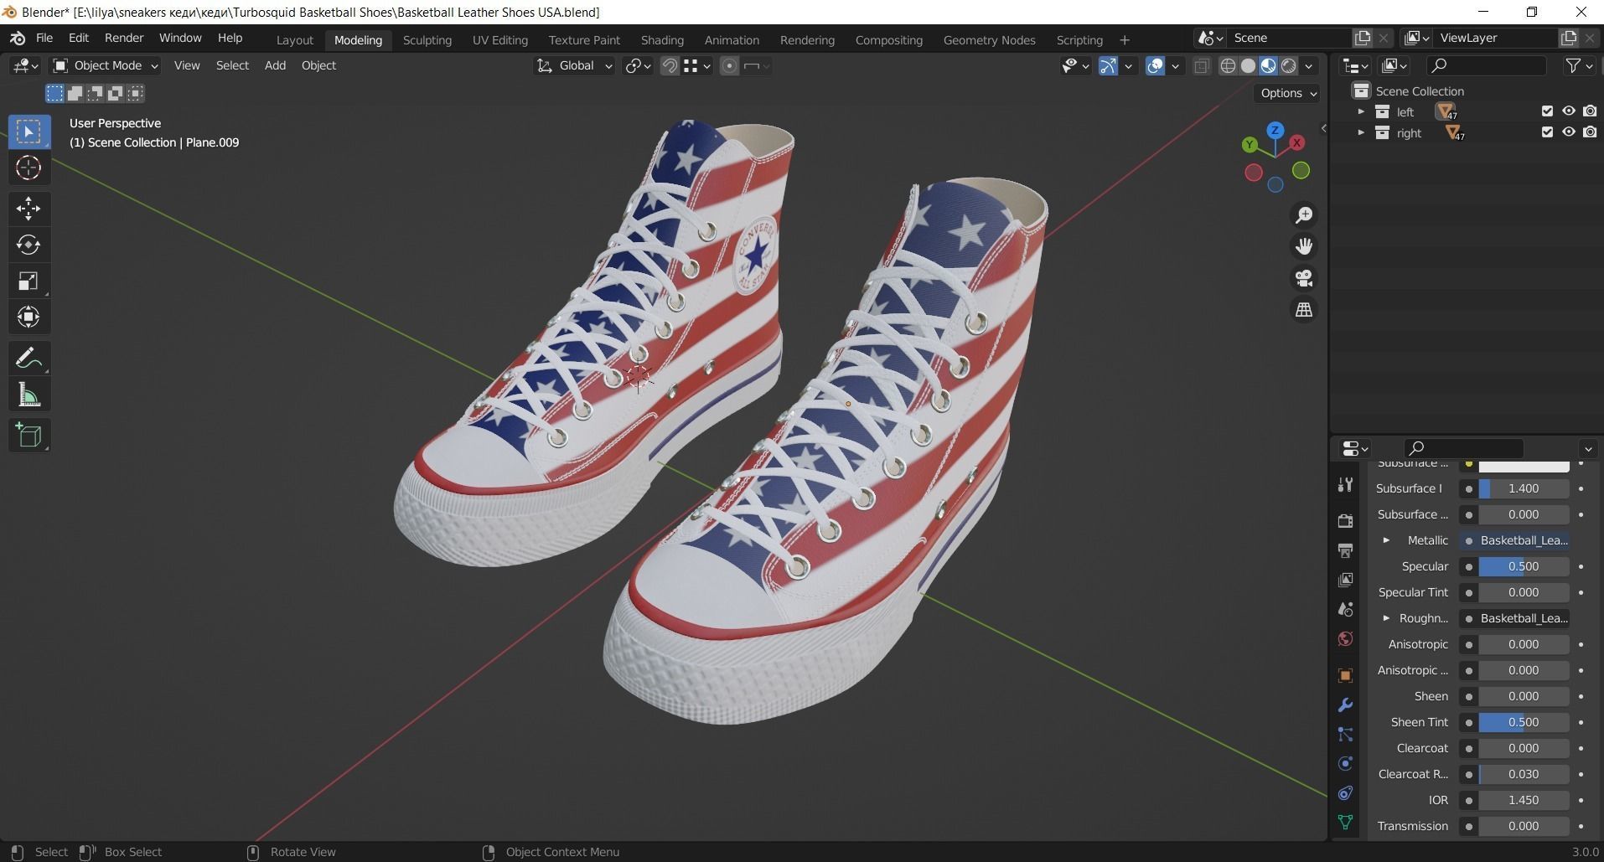
Task: Click the Zoom viewport magnifier icon
Action: click(1304, 215)
